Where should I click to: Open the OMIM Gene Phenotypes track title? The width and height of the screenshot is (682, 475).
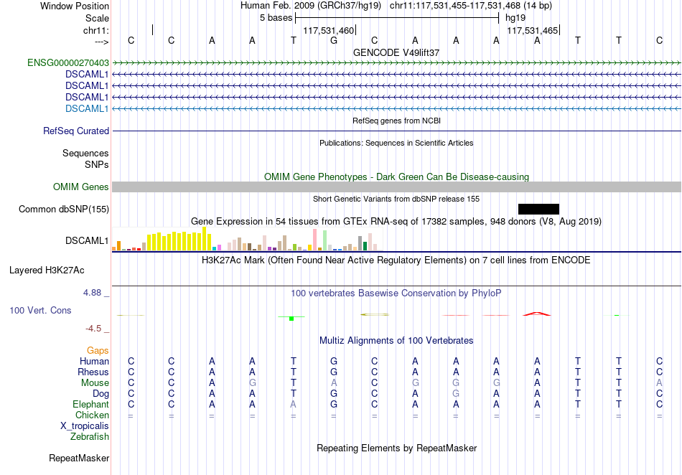396,177
